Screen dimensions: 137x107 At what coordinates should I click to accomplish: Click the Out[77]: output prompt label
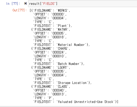coord(20,10)
